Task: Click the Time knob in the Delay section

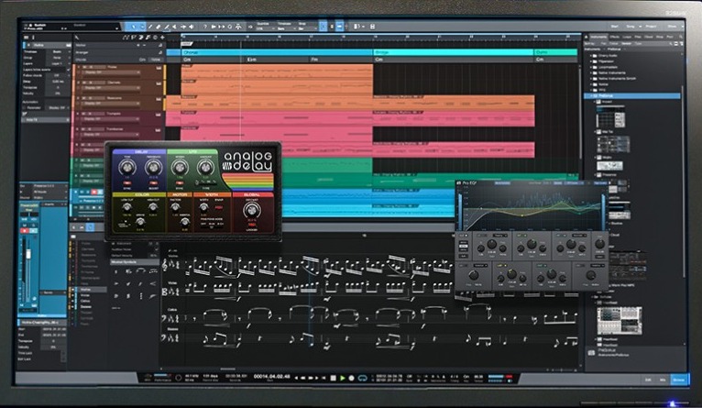Action: point(126,166)
